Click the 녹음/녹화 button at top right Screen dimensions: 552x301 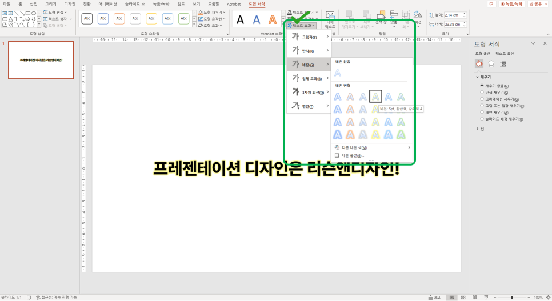[511, 4]
